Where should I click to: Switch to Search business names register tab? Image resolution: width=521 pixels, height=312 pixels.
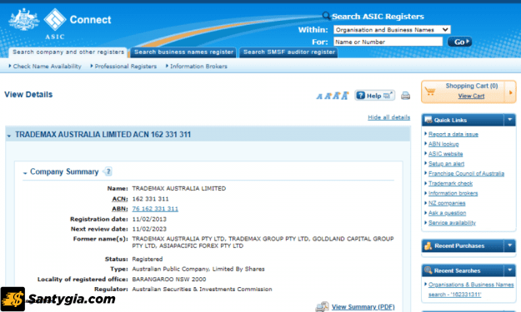click(183, 52)
